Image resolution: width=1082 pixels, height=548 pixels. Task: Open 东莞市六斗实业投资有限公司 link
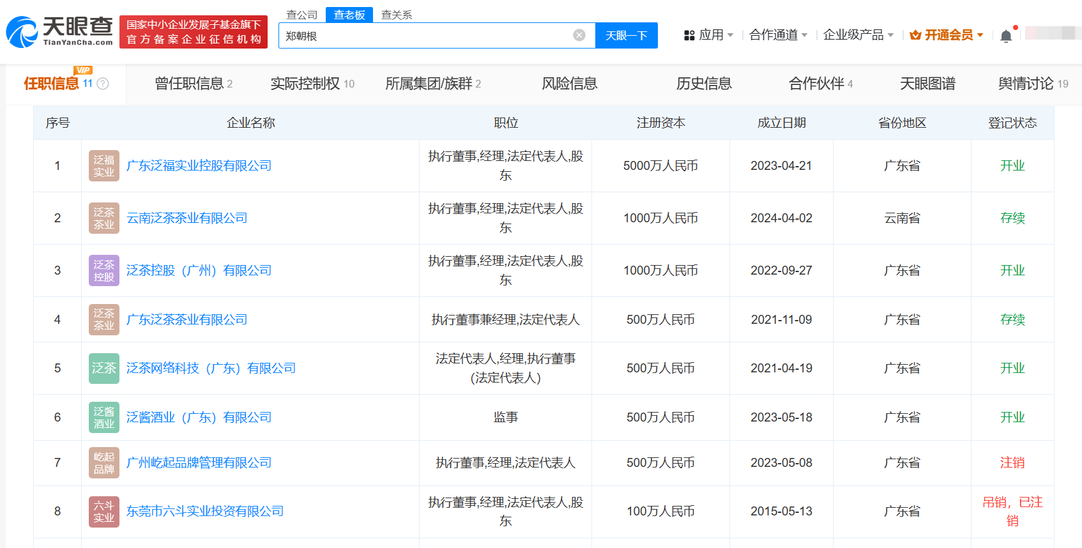pos(205,512)
